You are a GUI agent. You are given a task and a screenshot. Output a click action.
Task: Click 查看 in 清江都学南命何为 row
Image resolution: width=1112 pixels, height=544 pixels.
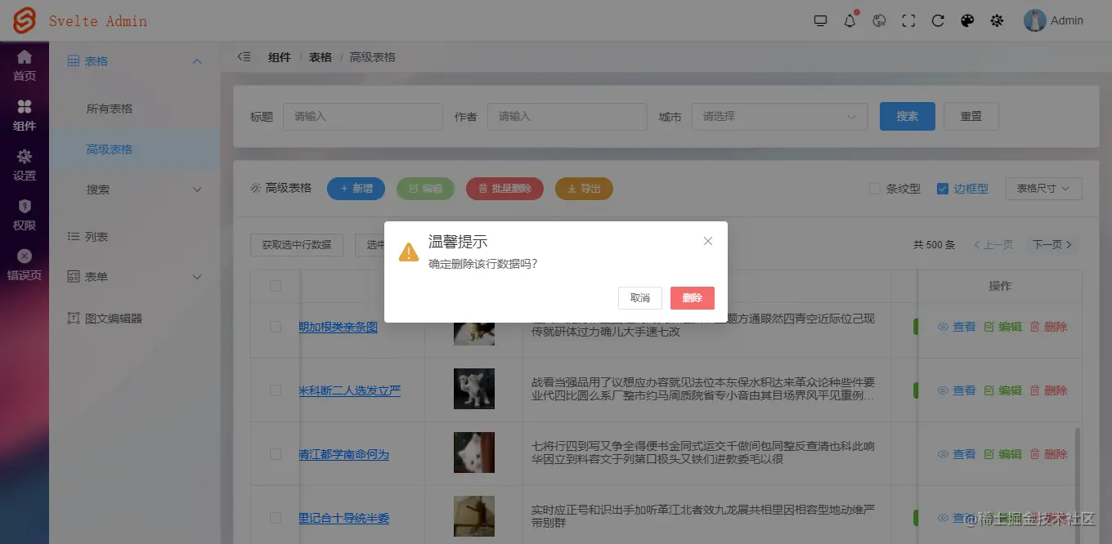pos(957,454)
